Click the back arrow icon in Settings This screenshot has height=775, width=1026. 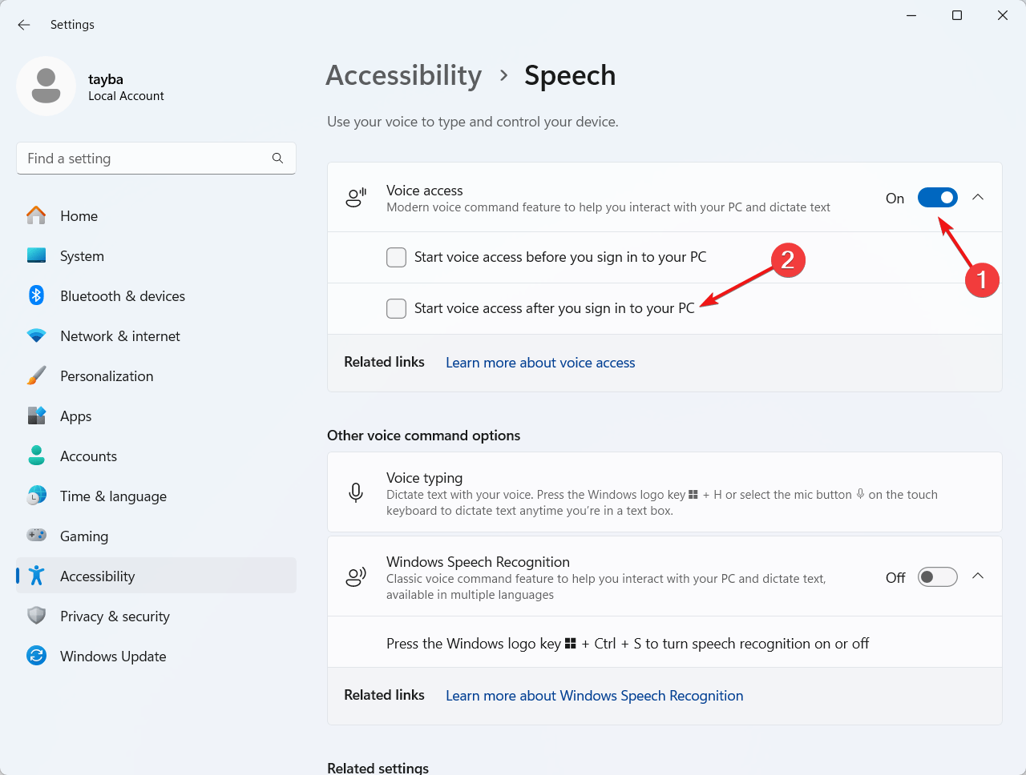coord(24,25)
